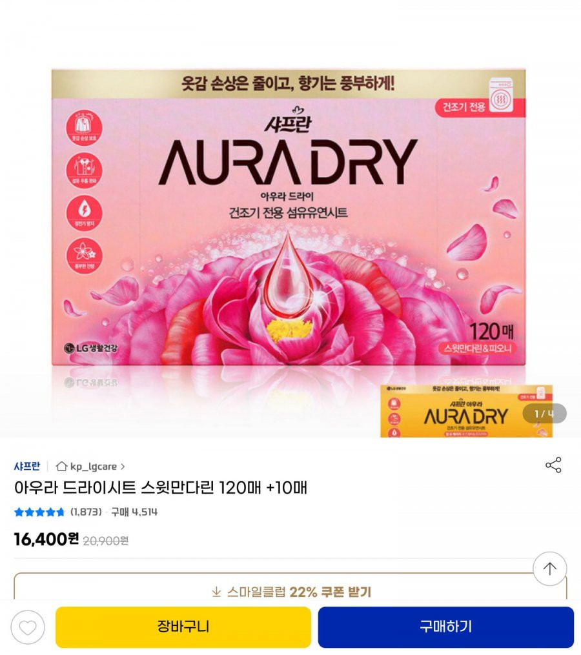
Task: Tap the static prevention lightning badge icon
Action: tap(84, 212)
